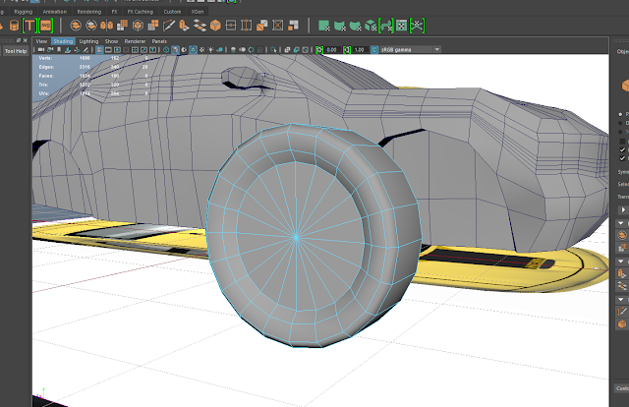Click the exposure value field showing 0.00
The height and width of the screenshot is (407, 629).
332,50
